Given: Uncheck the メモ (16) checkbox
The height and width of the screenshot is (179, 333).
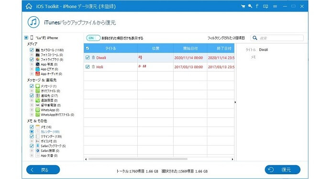Looking at the screenshot, I should 32,127.
